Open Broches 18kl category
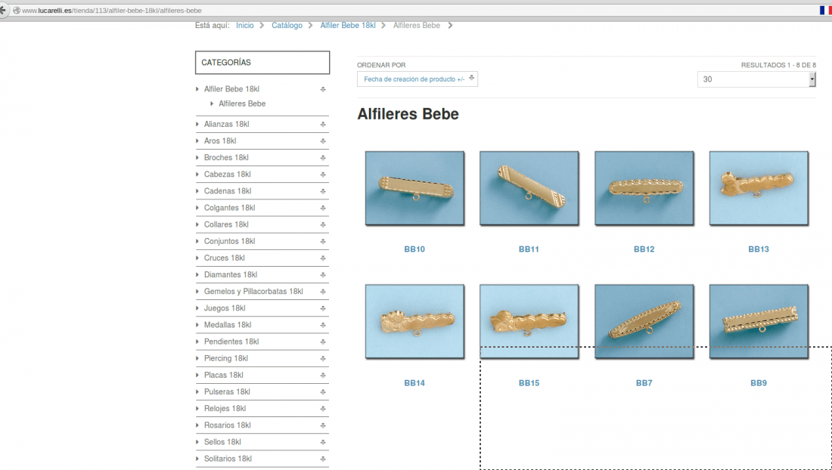The width and height of the screenshot is (832, 470). coord(226,157)
